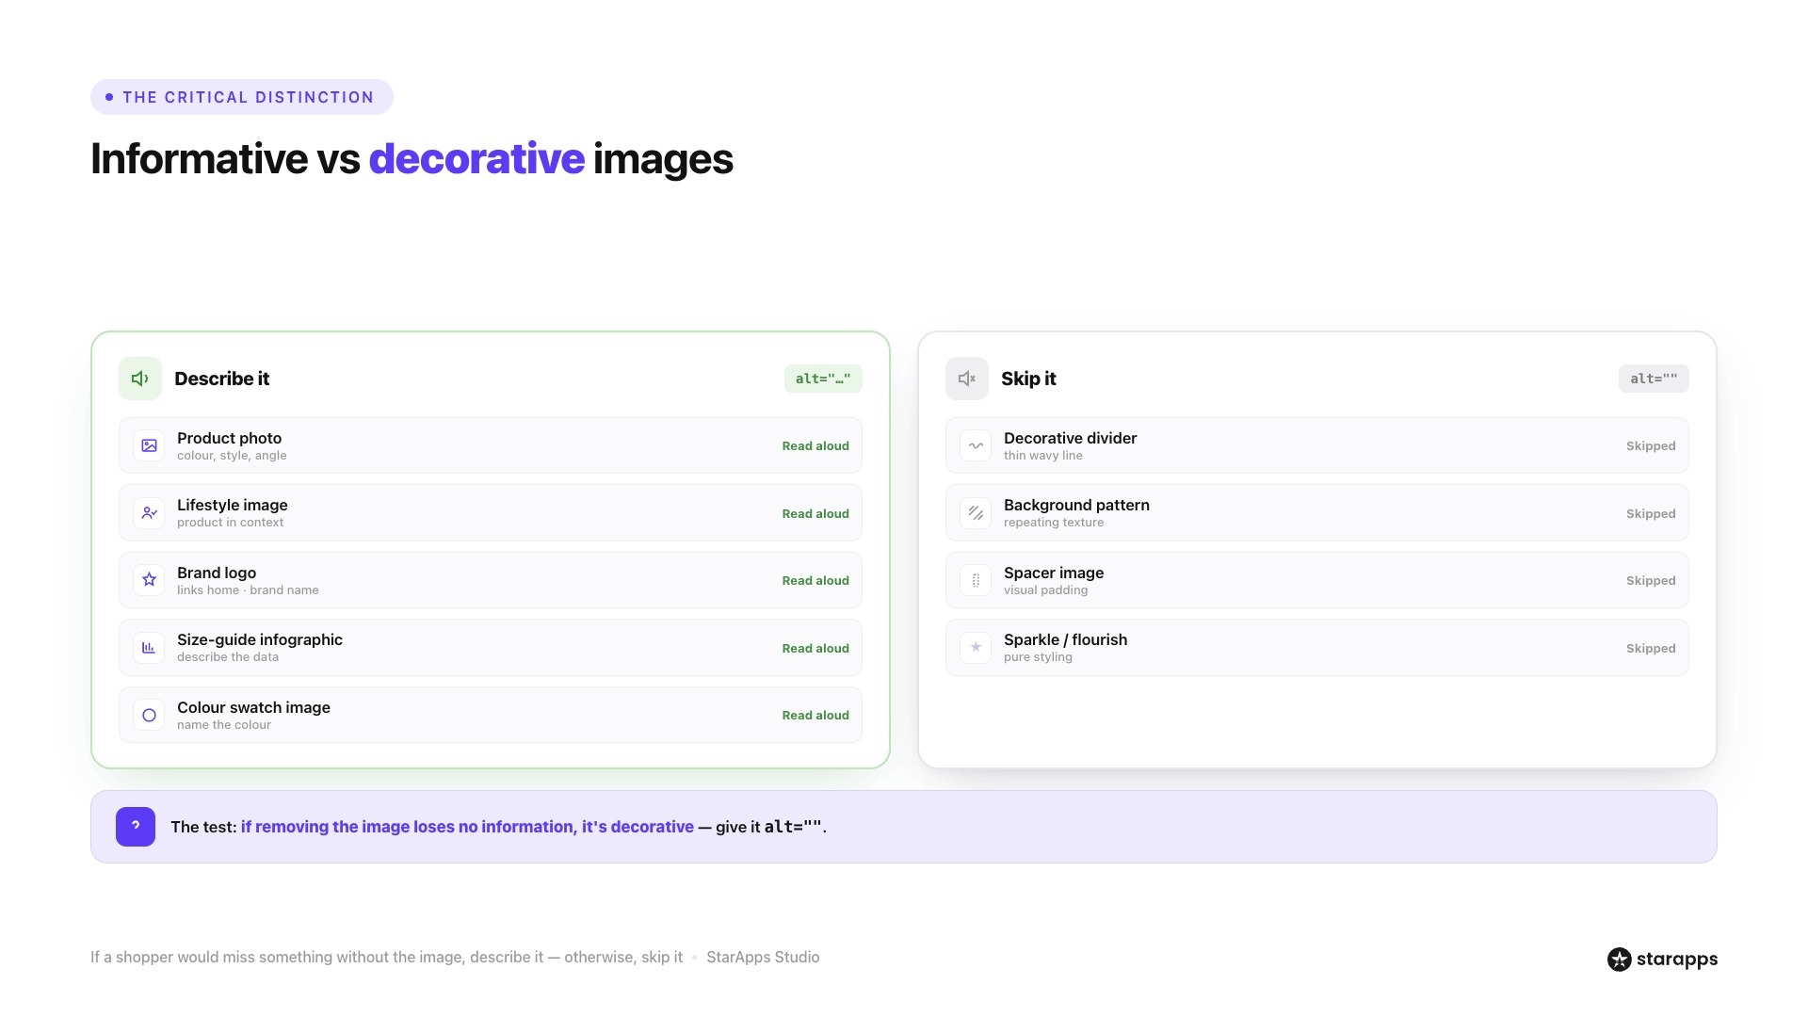Click the muted speaker icon beside Skip it
Viewport: 1808px width, 1017px height.
tap(967, 379)
